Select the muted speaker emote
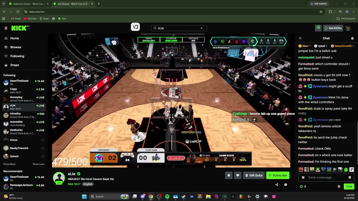The image size is (358, 201). (x=335, y=169)
